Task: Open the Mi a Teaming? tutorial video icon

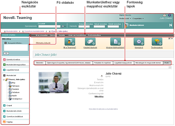Action: click(x=70, y=42)
